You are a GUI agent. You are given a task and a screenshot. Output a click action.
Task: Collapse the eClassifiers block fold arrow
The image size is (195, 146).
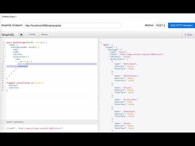(5, 57)
